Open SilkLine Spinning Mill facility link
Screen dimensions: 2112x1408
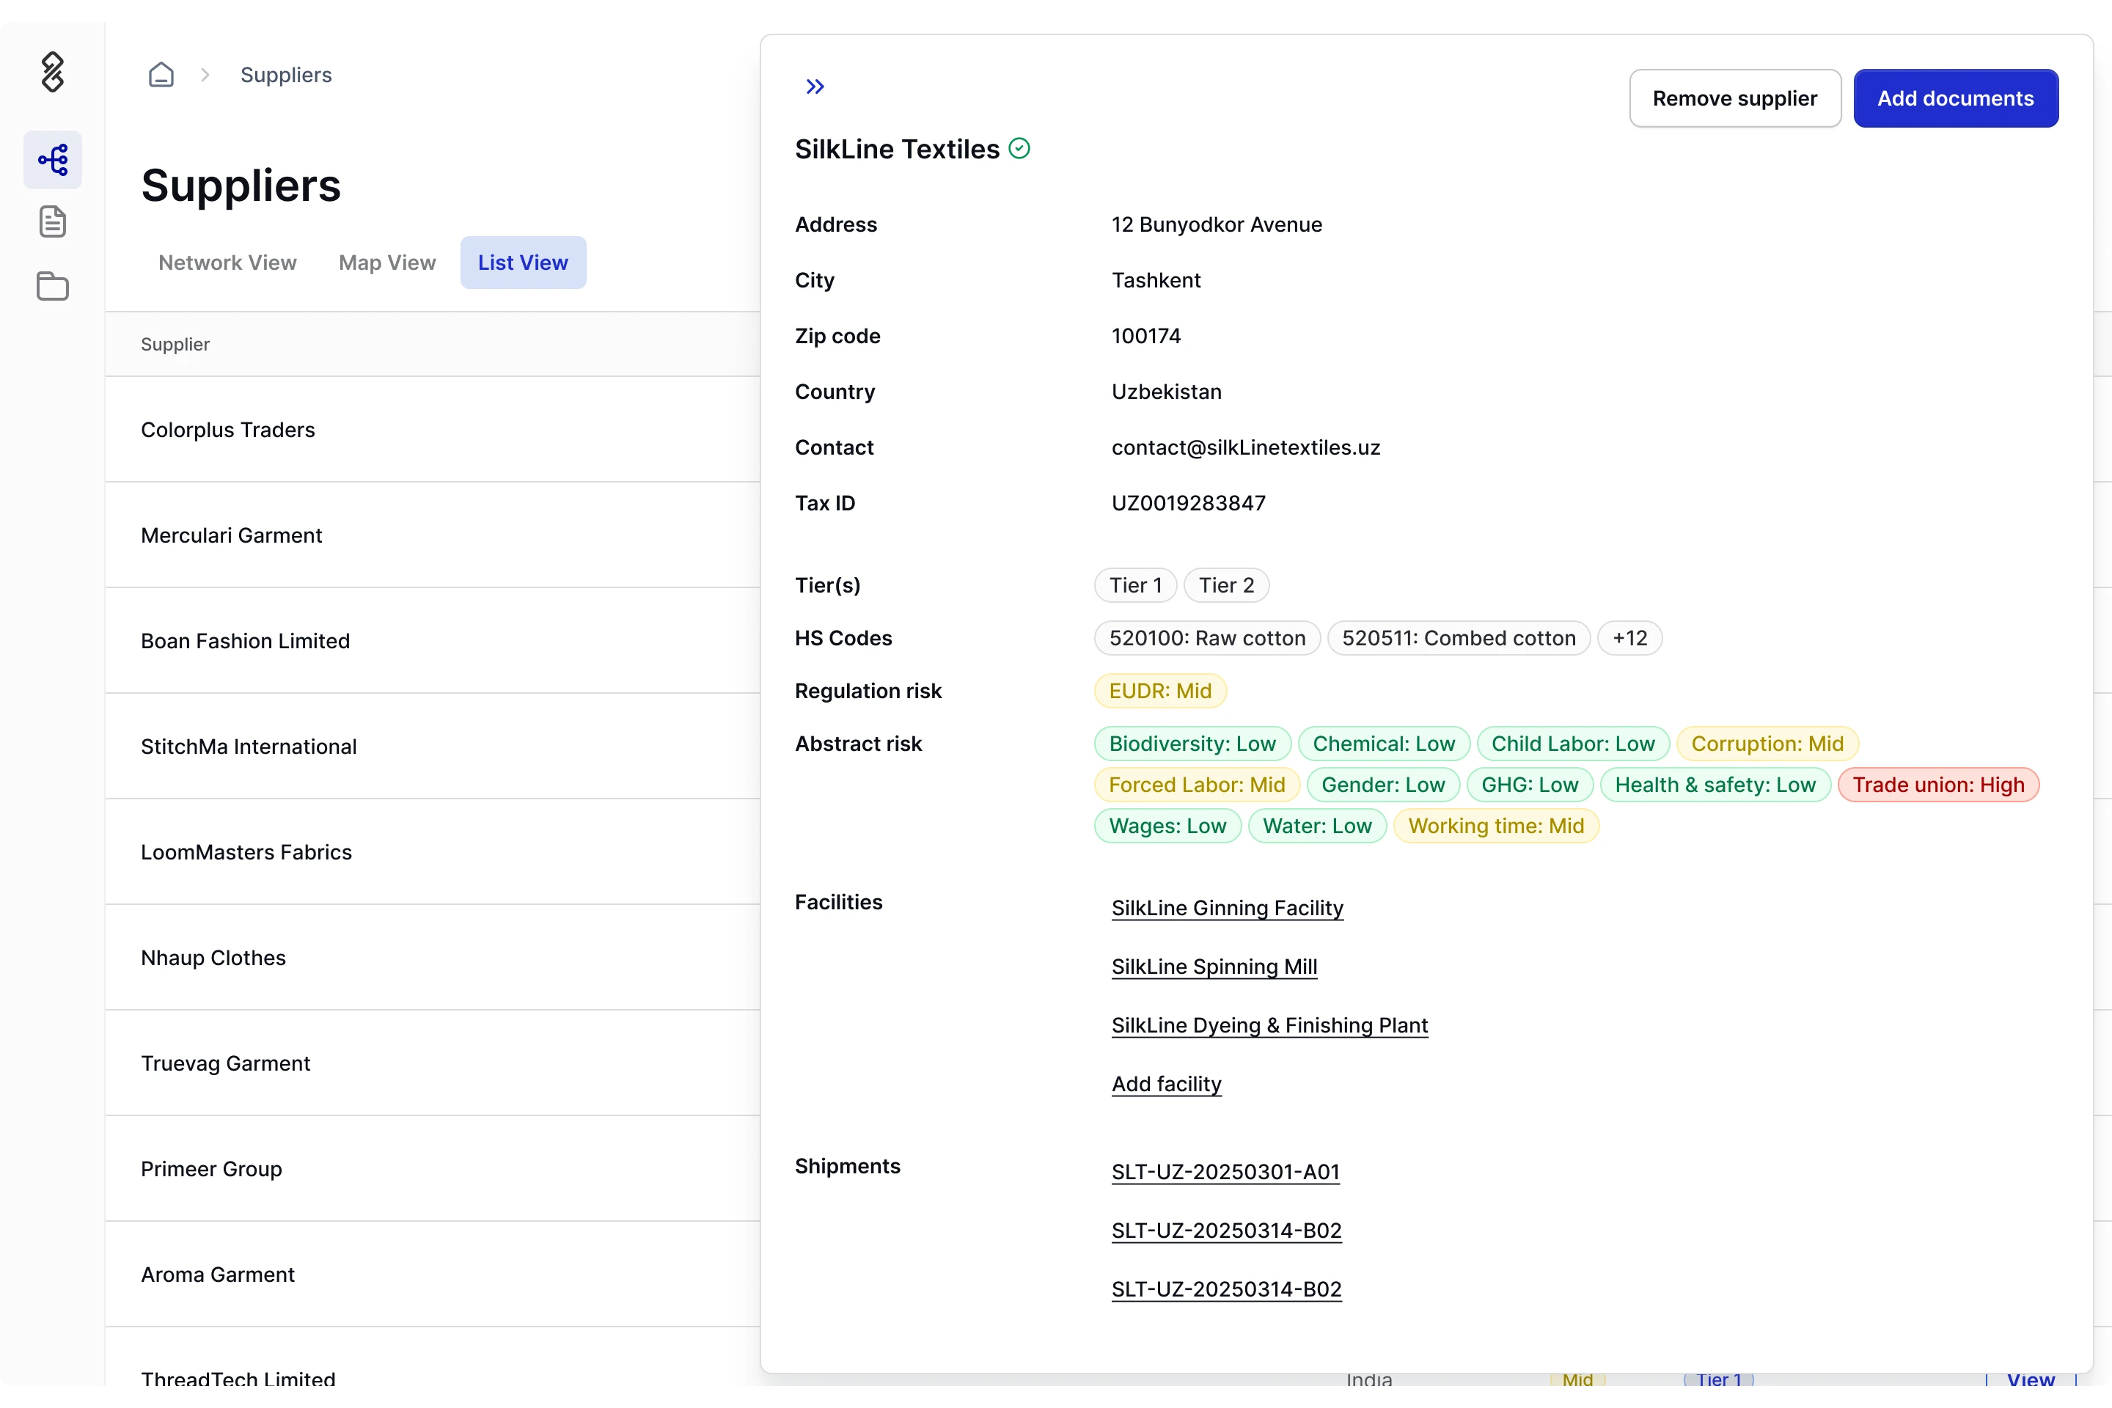tap(1214, 967)
